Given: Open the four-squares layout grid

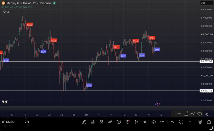Looking at the screenshot, I should click(x=101, y=122).
